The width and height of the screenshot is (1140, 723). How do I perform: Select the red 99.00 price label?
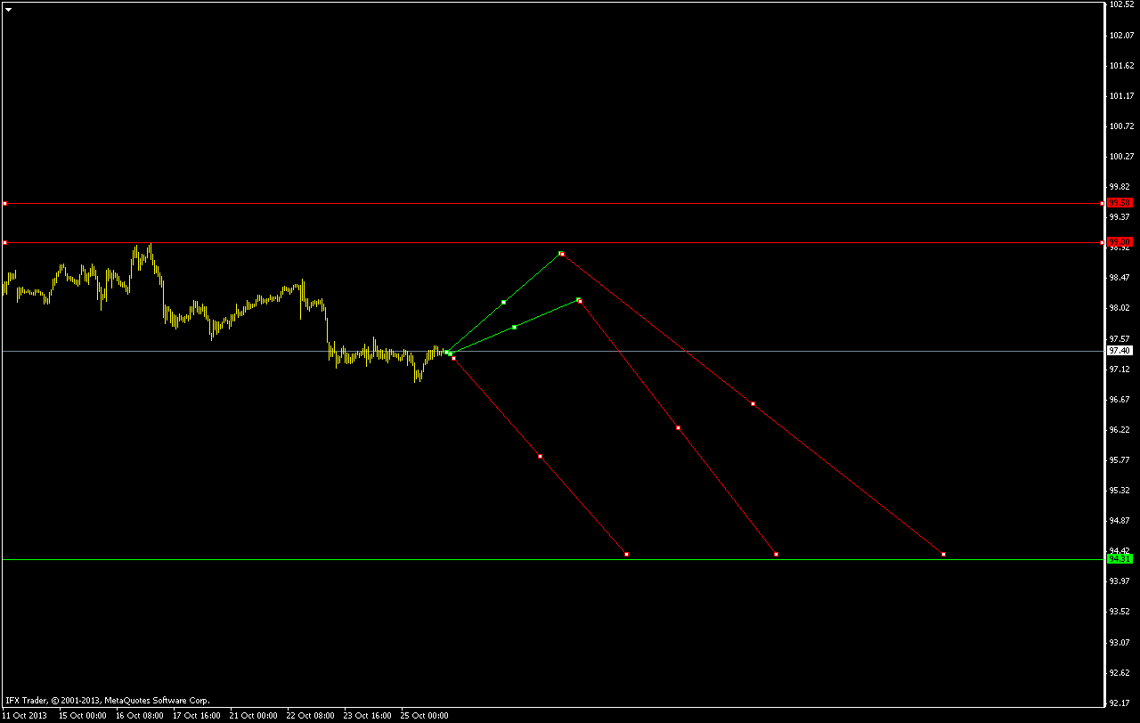1120,242
